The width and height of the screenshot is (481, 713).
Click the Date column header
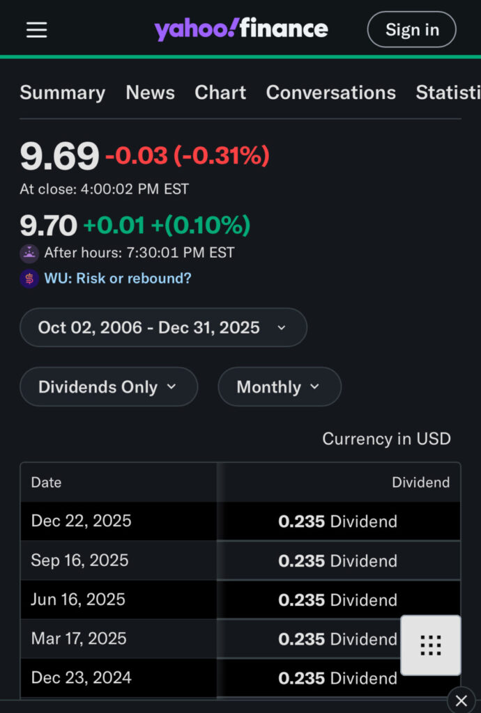47,483
